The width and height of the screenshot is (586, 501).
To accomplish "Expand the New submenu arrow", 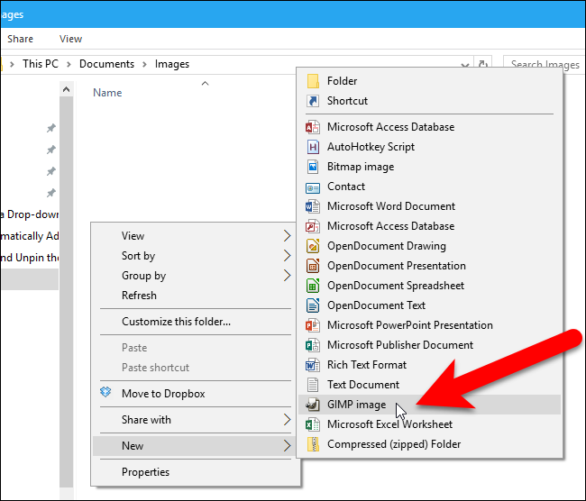I will [287, 446].
